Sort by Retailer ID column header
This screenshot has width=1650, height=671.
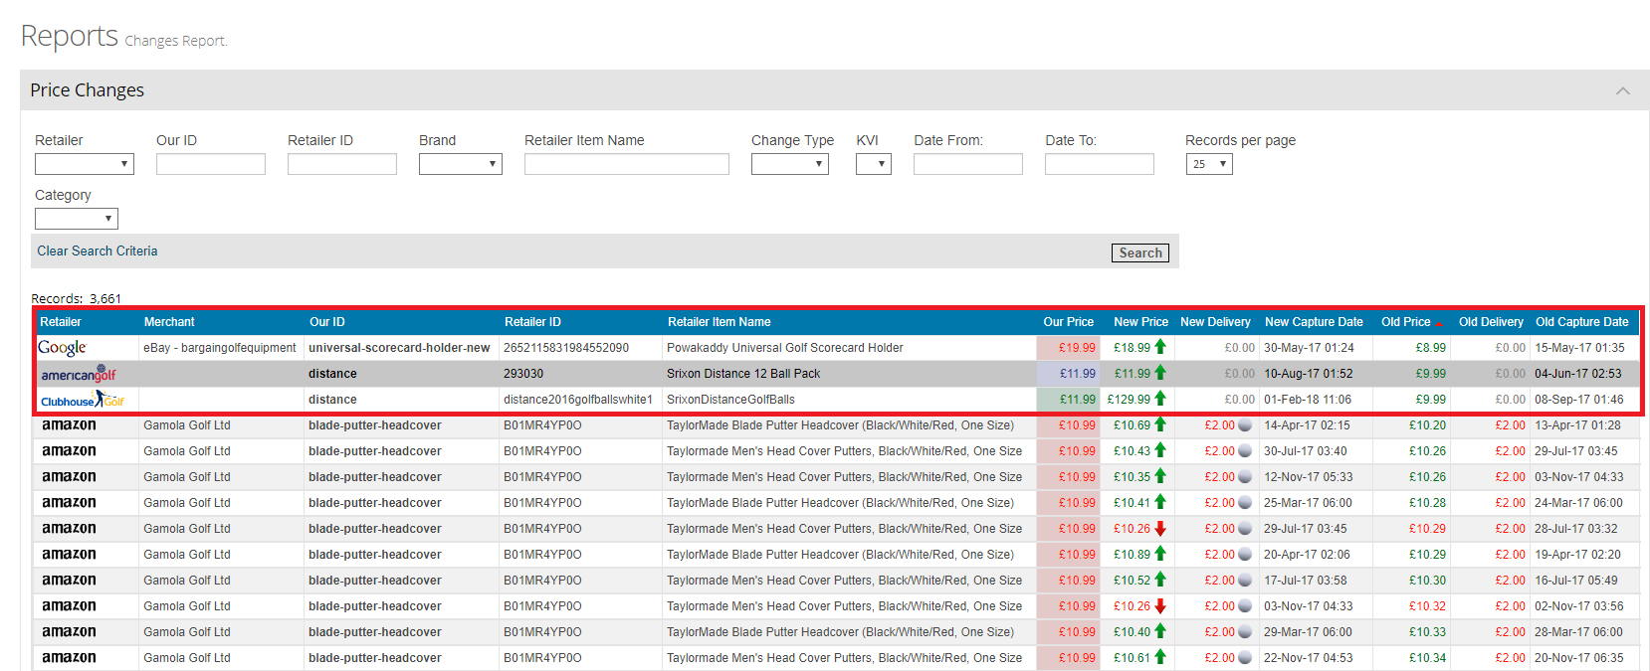(x=532, y=322)
